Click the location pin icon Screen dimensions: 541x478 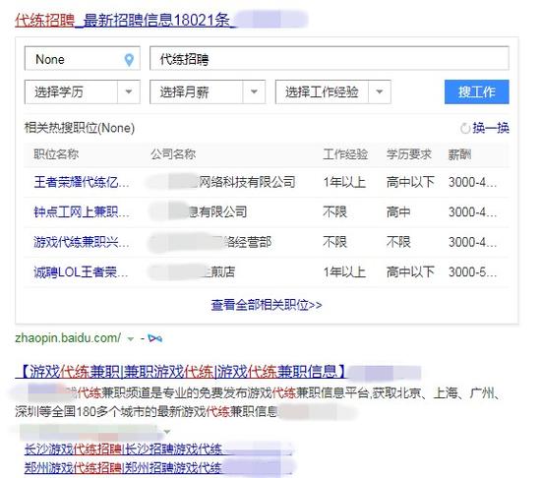(129, 60)
